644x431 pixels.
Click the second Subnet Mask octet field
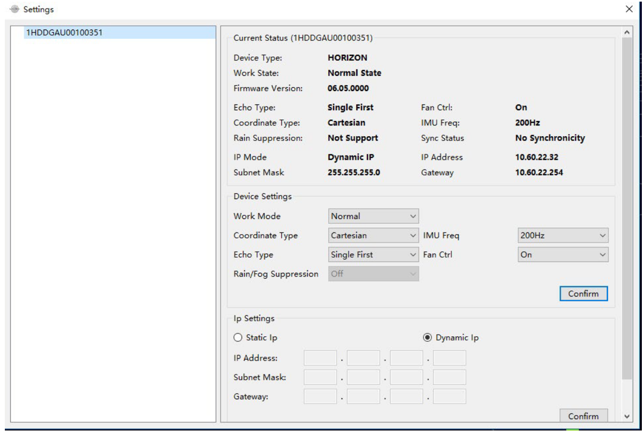coord(363,377)
